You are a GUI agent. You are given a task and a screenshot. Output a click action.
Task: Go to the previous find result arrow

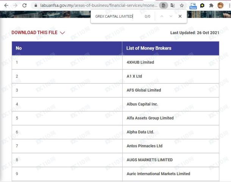pyautogui.click(x=162, y=16)
